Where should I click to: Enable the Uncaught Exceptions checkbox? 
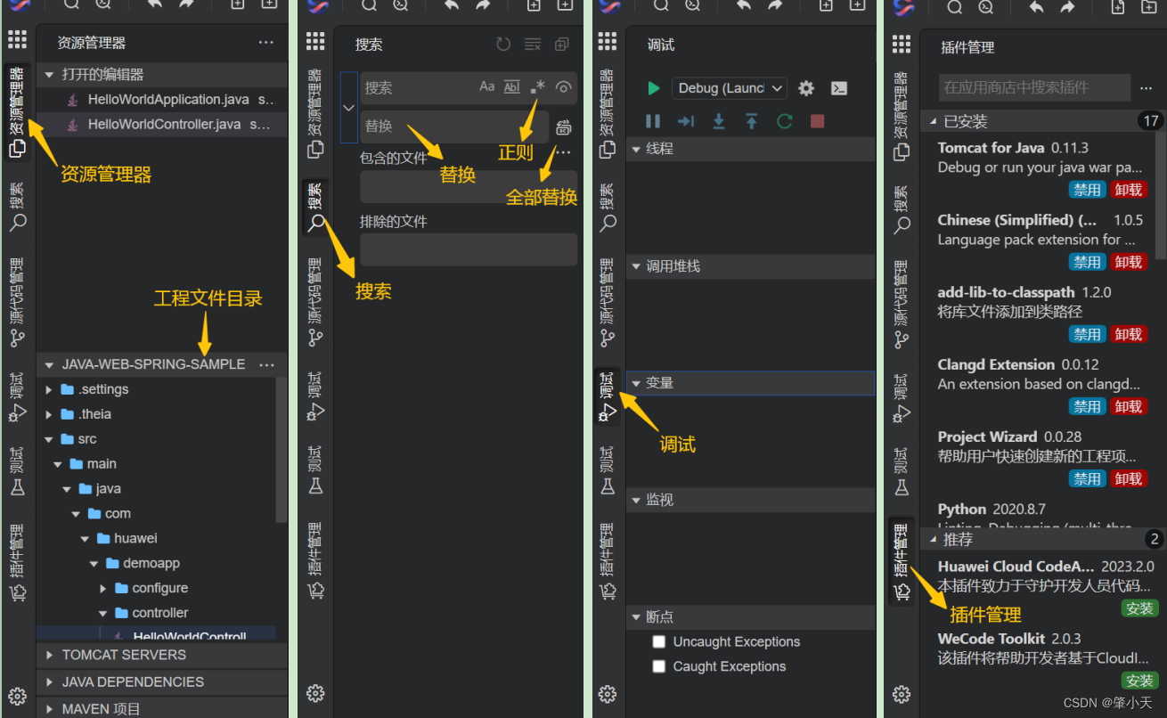659,641
